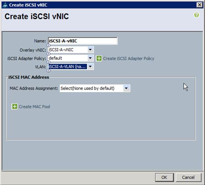Click the iSCSI MAC Address group title

29,77
